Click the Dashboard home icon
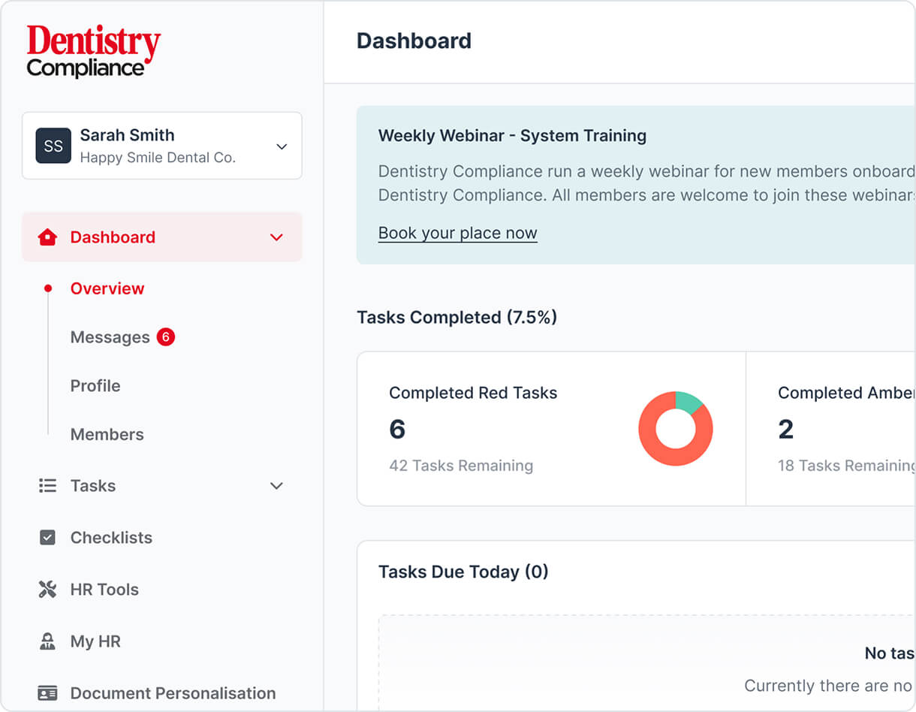Viewport: 916px width, 712px height. [47, 237]
